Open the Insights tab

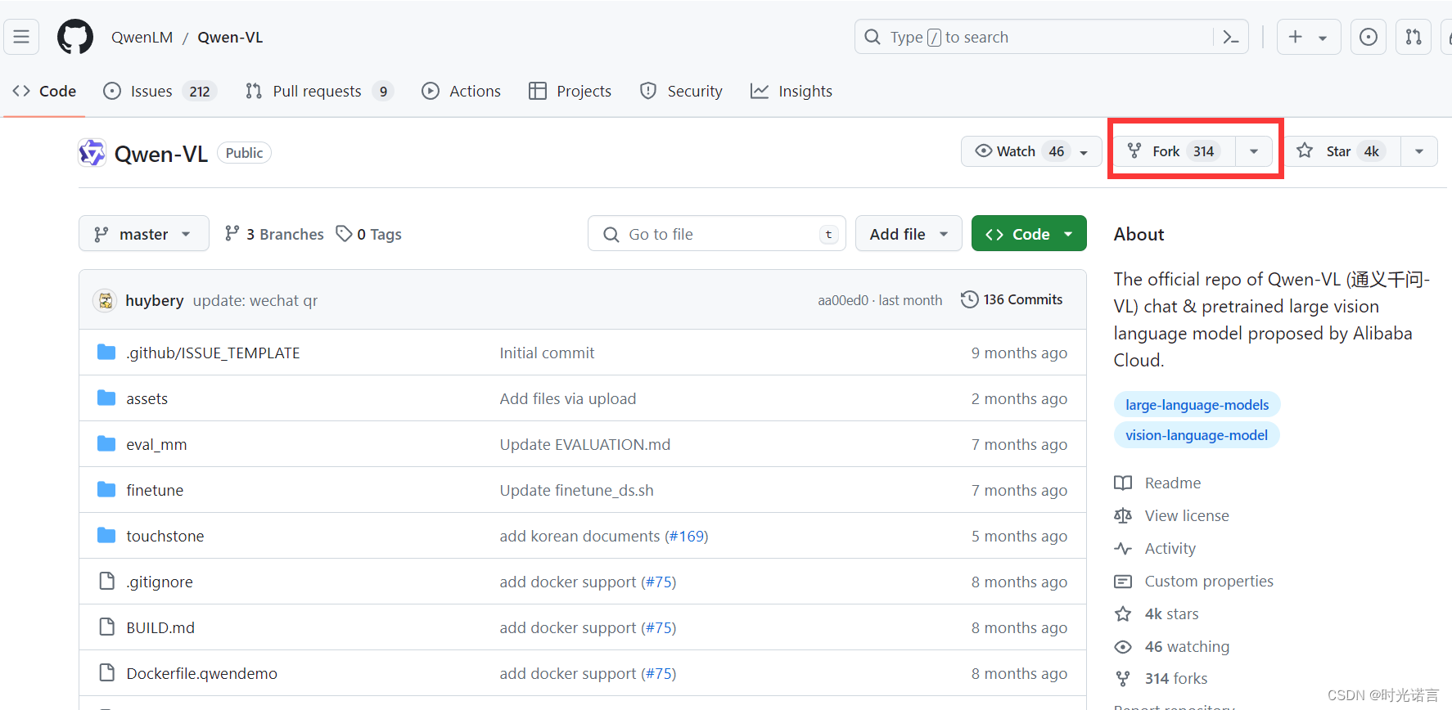[x=791, y=91]
